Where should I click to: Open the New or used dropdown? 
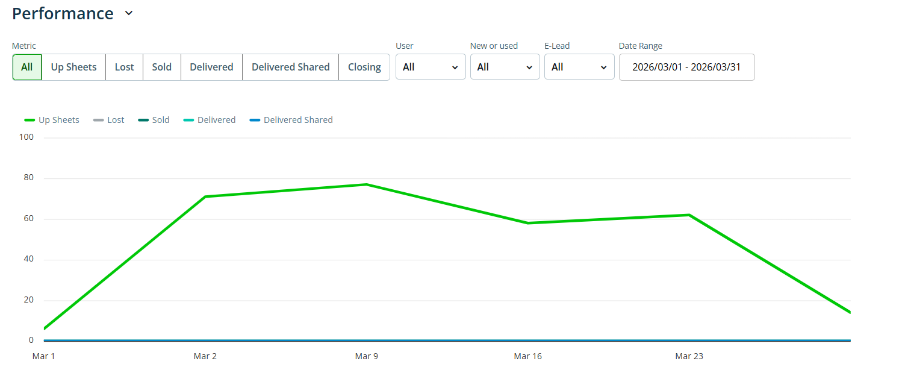point(505,67)
